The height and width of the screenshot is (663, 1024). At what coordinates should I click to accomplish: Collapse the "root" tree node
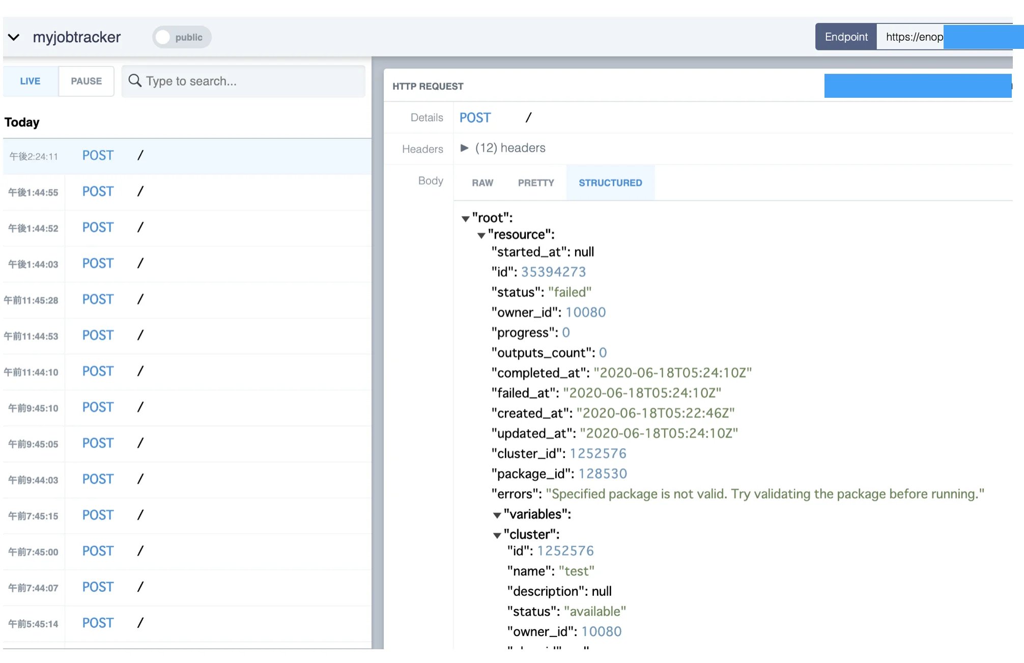(x=465, y=218)
